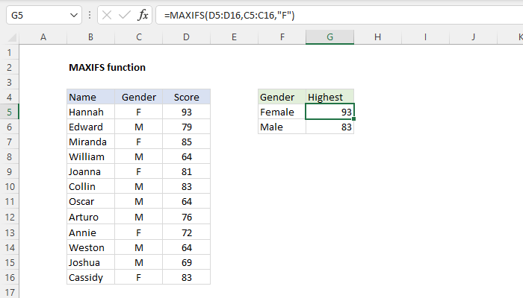Click the formula bar containing the MAXIFS formula

pyautogui.click(x=339, y=15)
